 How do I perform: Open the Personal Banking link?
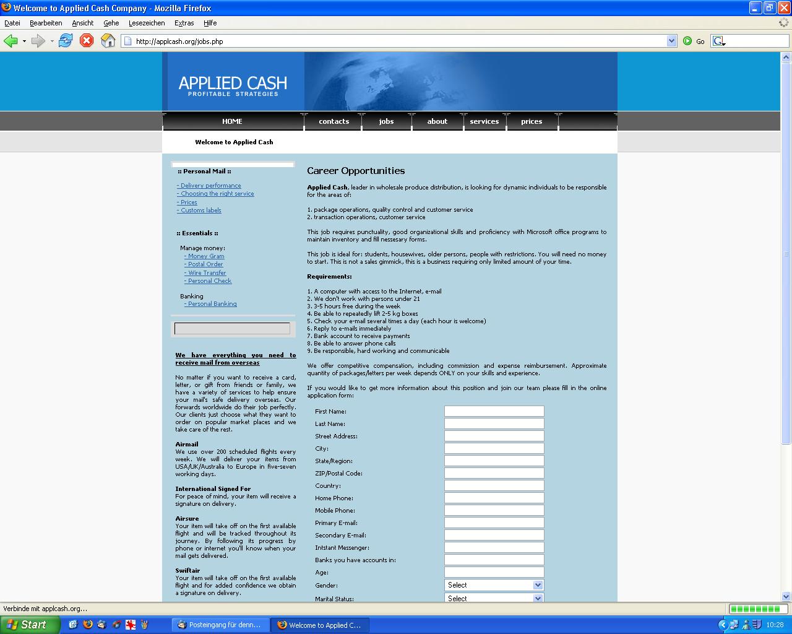(210, 304)
